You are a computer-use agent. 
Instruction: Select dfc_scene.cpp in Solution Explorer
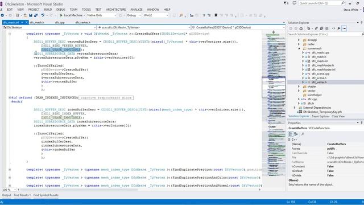coord(320,74)
